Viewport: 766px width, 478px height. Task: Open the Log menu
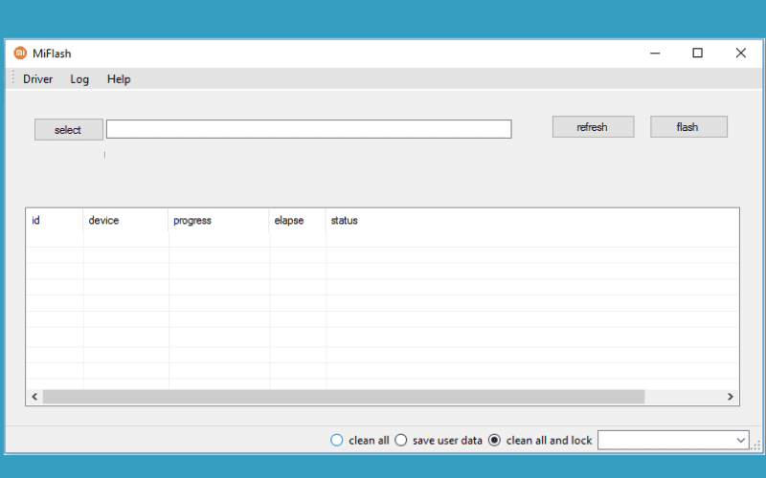79,79
